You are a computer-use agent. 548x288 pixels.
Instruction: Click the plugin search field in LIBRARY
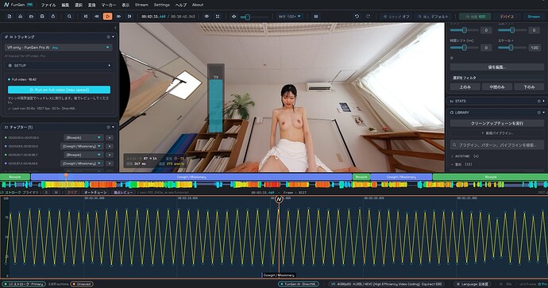coord(497,144)
